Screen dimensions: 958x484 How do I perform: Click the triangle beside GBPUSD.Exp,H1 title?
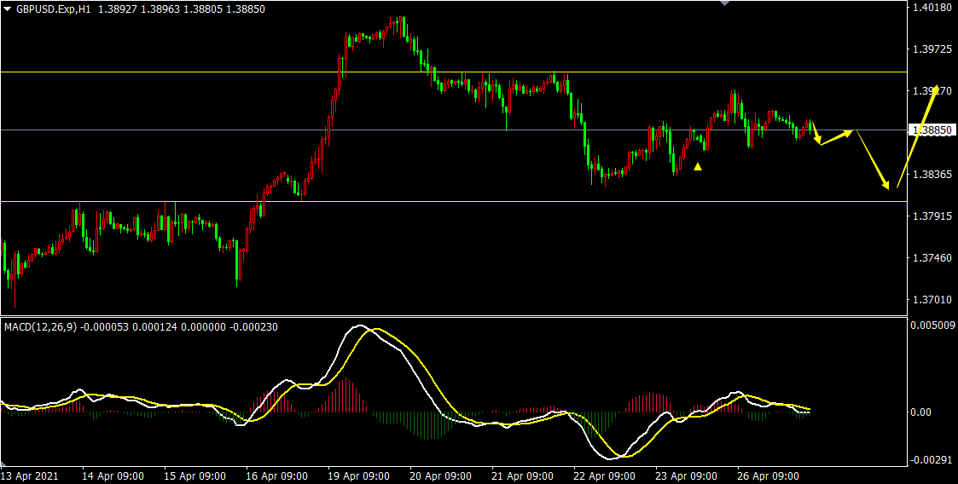pyautogui.click(x=8, y=9)
